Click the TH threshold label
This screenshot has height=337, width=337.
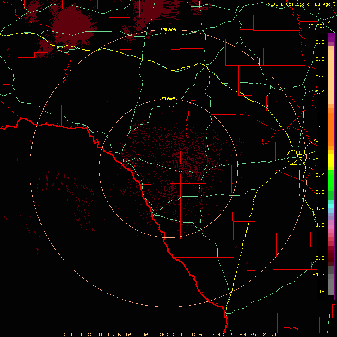[x=322, y=292]
